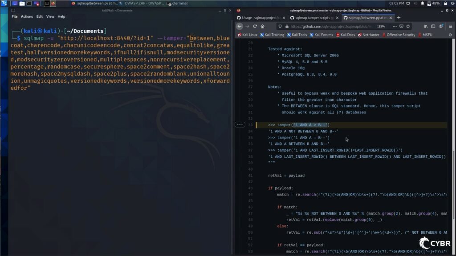
Task: Open the volume control in system tray
Action: pyautogui.click(x=416, y=3)
